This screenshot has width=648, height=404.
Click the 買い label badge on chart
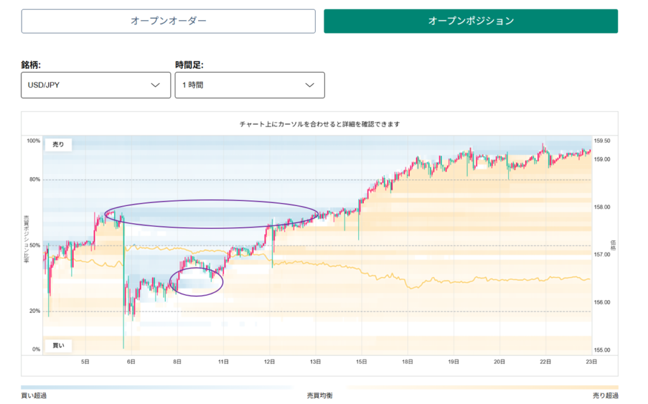click(x=58, y=345)
